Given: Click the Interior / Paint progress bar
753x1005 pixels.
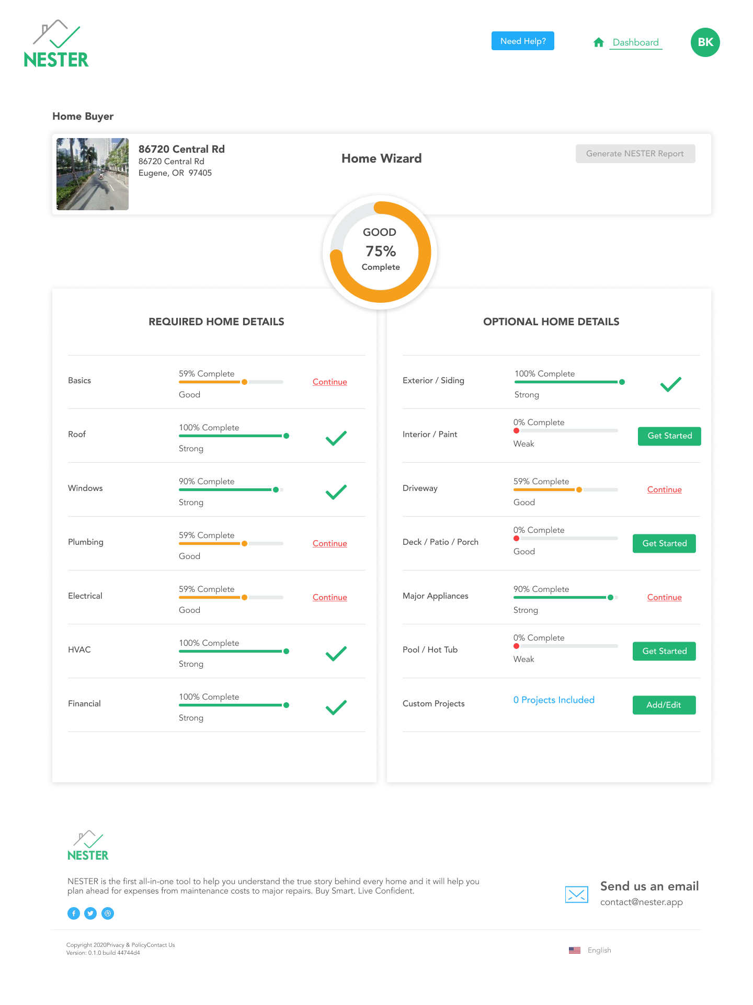Looking at the screenshot, I should pos(566,431).
